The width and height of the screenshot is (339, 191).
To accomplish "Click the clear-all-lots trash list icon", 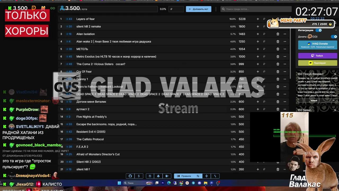I will click(167, 176).
